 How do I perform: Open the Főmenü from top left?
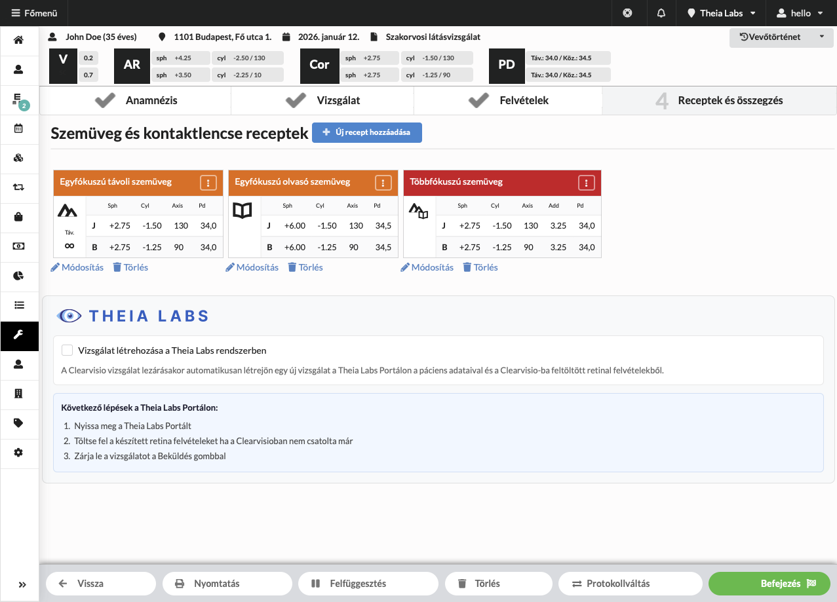click(34, 12)
